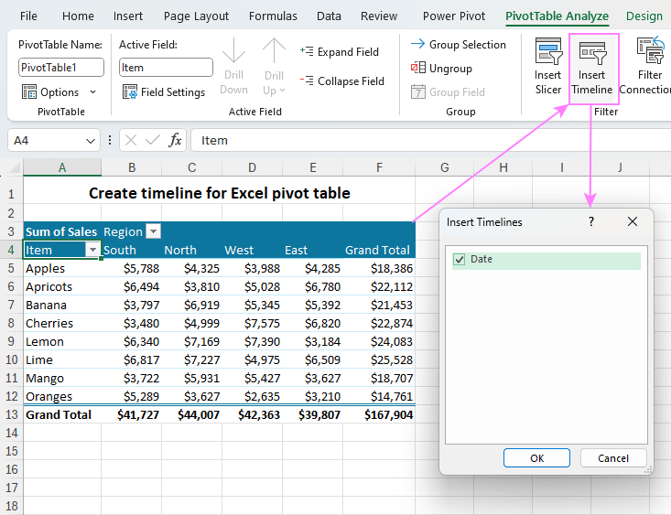671x515 pixels.
Task: Click the Insert Timeline icon
Action: [x=592, y=52]
